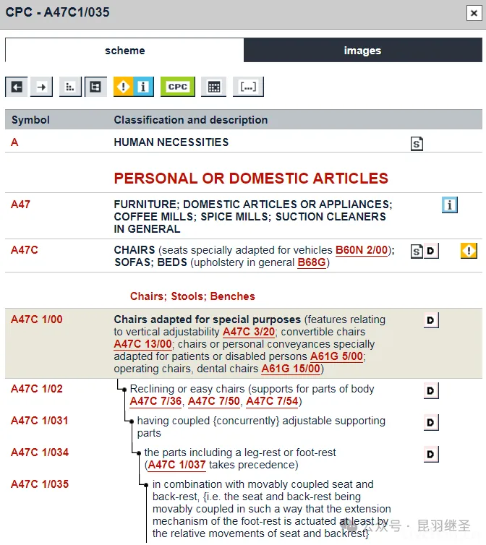Click the forward arrow navigation icon
Image resolution: width=486 pixels, height=545 pixels.
coord(40,87)
